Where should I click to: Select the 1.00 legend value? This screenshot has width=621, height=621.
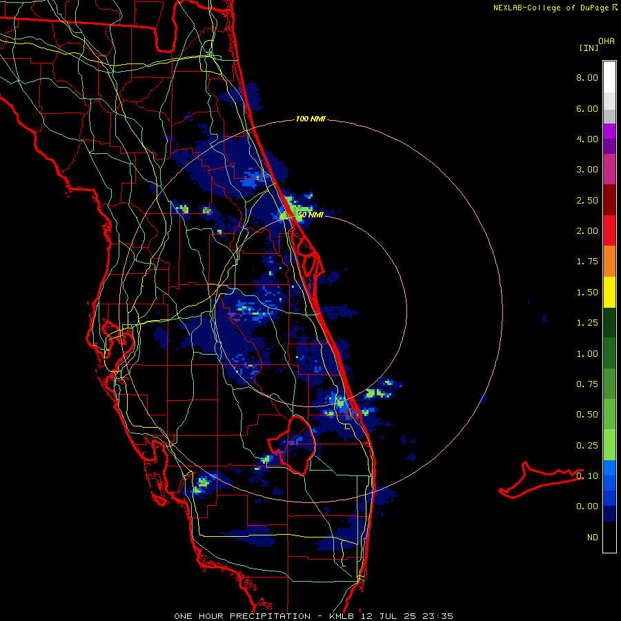click(x=587, y=354)
